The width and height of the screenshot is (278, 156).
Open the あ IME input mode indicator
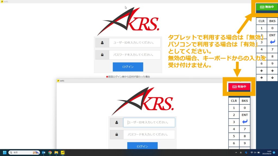coord(241,153)
